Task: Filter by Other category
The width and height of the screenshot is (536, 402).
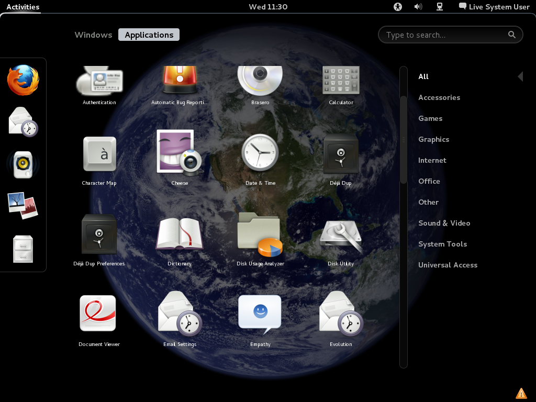Action: click(428, 202)
